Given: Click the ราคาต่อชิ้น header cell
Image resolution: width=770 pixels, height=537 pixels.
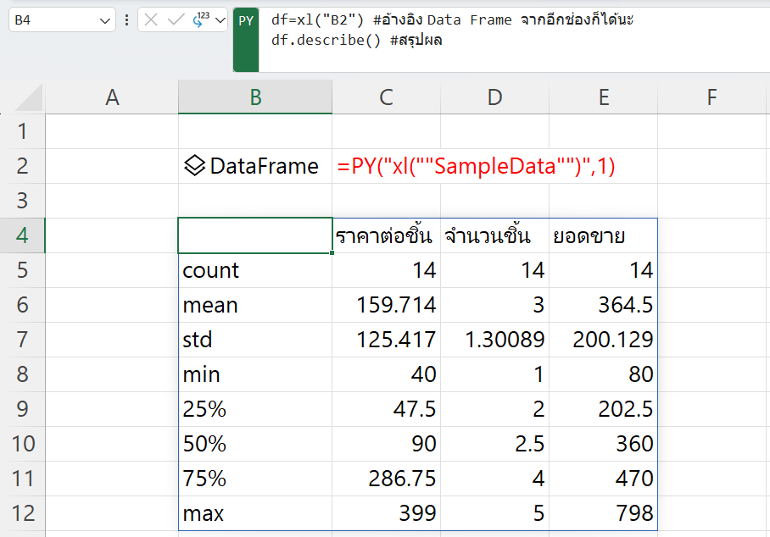Looking at the screenshot, I should click(387, 235).
